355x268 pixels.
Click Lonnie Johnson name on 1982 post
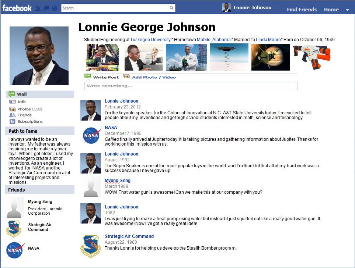[x=121, y=207]
